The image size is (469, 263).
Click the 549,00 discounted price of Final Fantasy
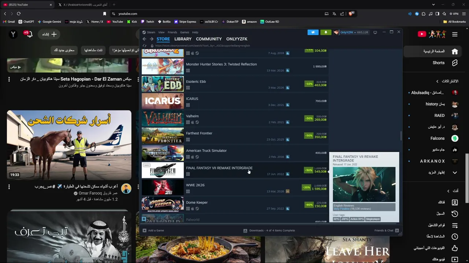tap(320, 172)
